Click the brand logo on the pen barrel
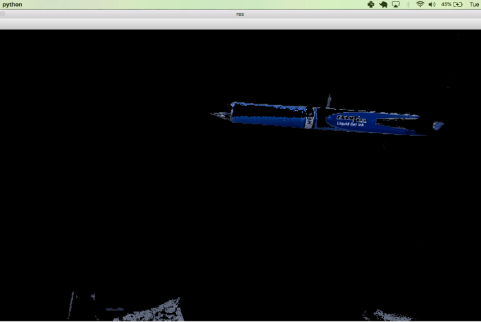Viewport: 481px width, 322px height. (x=351, y=118)
